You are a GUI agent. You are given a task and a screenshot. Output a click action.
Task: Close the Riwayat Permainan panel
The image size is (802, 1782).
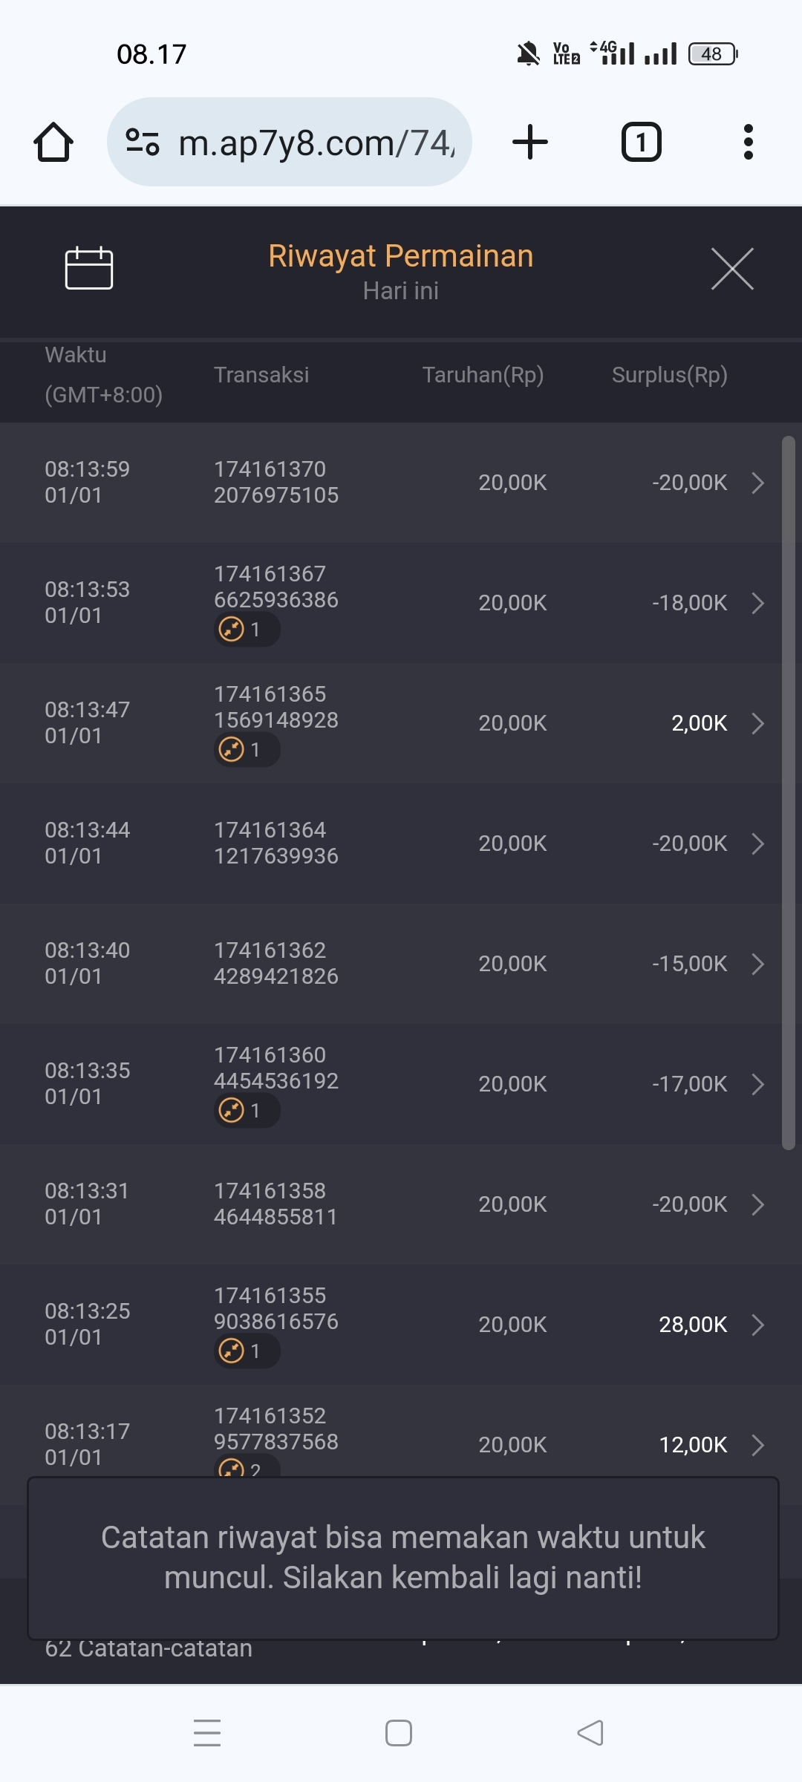pos(732,269)
